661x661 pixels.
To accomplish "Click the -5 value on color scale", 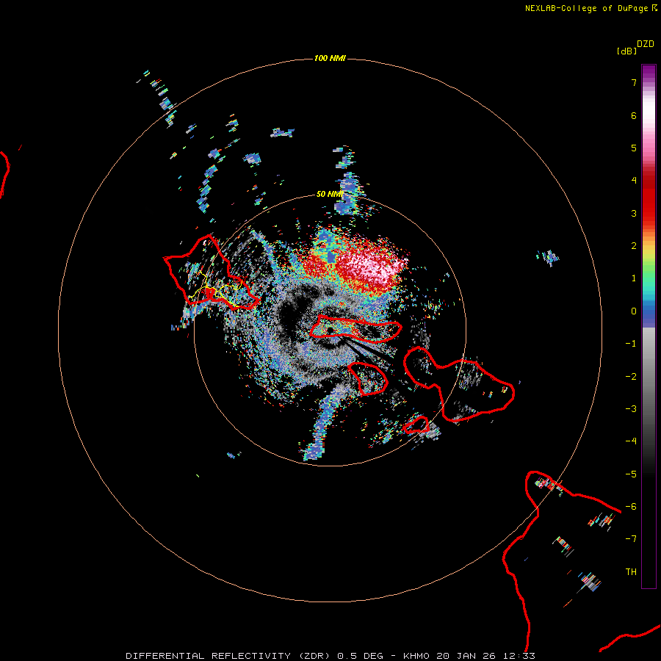I will coord(631,474).
